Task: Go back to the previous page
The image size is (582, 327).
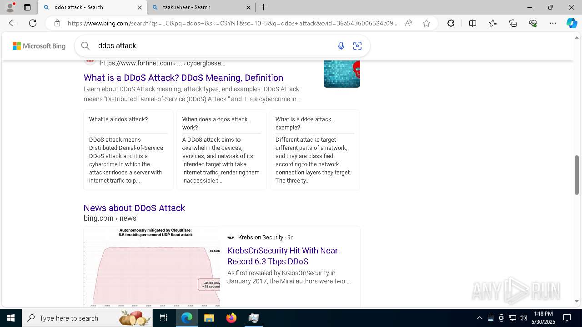Action: (13, 23)
